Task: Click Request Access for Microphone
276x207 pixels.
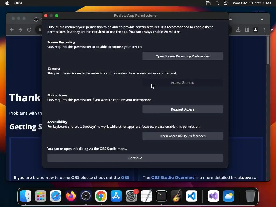Action: coord(182,109)
